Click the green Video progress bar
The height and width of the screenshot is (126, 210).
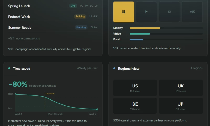click(140, 34)
